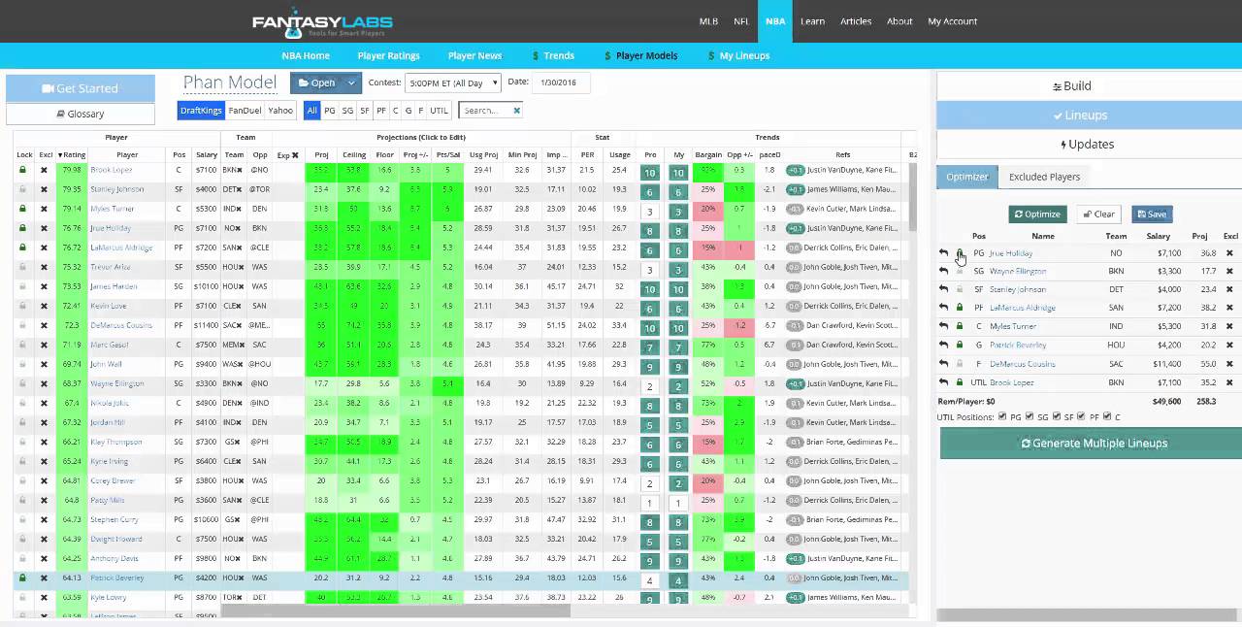
Task: Clear the Exp column filter X
Action: (295, 155)
